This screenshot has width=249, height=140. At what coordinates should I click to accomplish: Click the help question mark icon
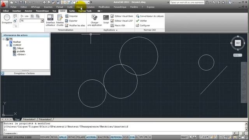[x=230, y=2]
